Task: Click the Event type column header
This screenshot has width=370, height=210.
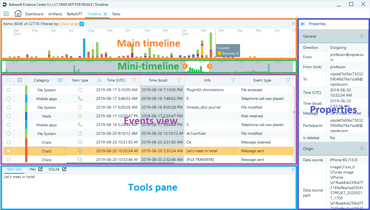Action: [x=262, y=80]
